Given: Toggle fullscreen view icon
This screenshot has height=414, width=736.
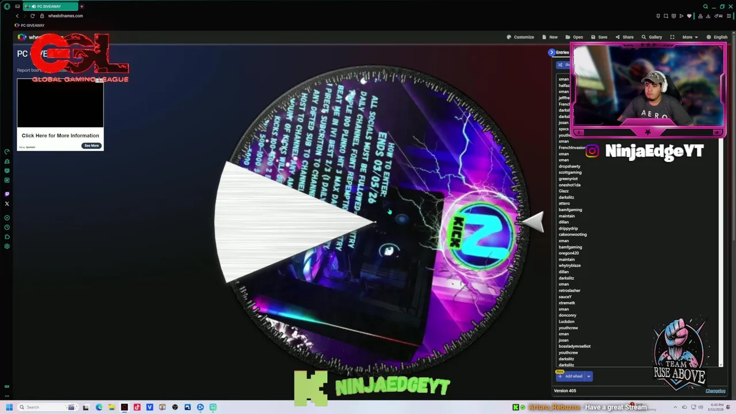Looking at the screenshot, I should coord(672,37).
